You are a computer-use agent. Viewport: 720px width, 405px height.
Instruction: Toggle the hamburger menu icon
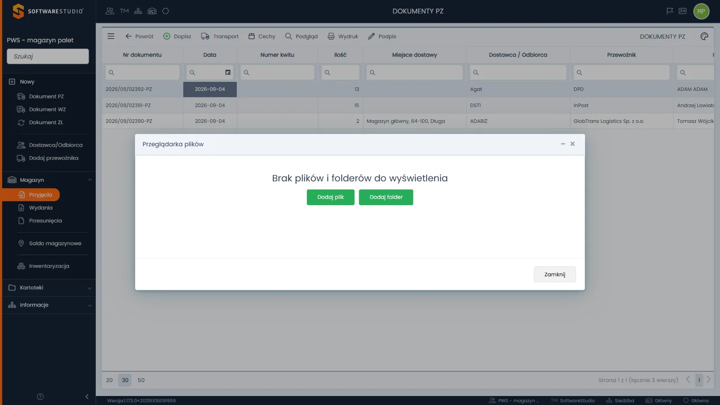111,36
